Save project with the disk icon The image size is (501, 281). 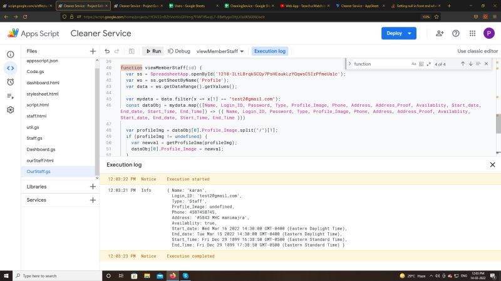pyautogui.click(x=132, y=51)
